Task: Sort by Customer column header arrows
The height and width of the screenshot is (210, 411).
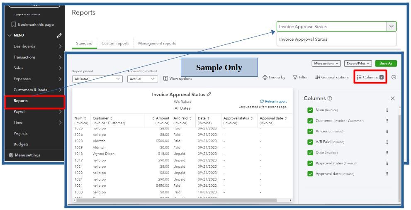Action: pos(111,119)
